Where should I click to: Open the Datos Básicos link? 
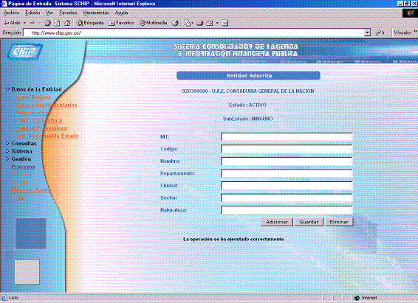(x=32, y=97)
